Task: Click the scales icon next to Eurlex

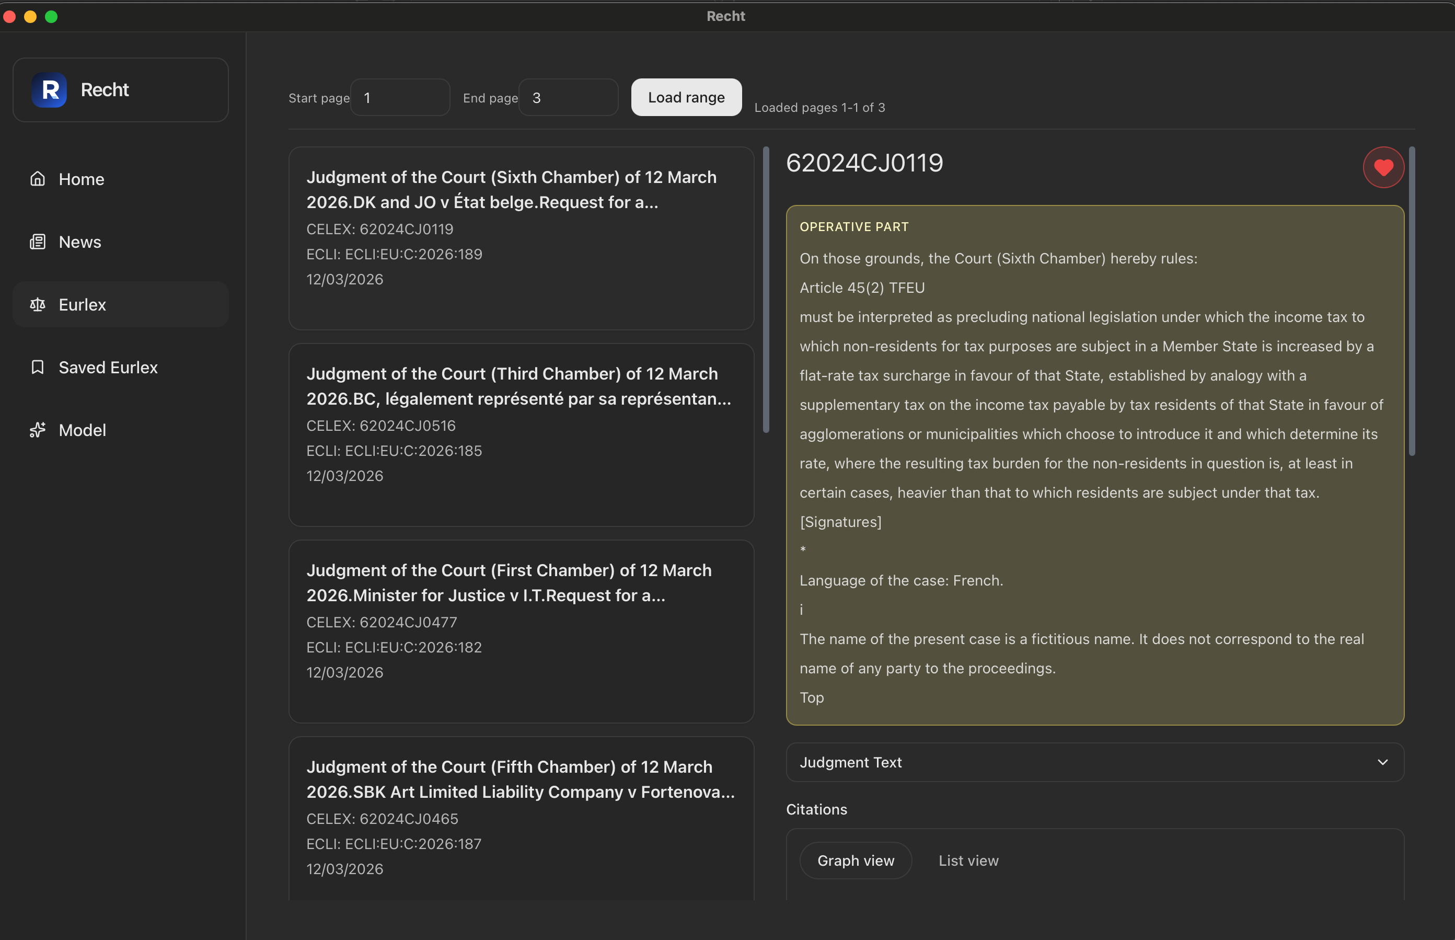Action: 38,305
